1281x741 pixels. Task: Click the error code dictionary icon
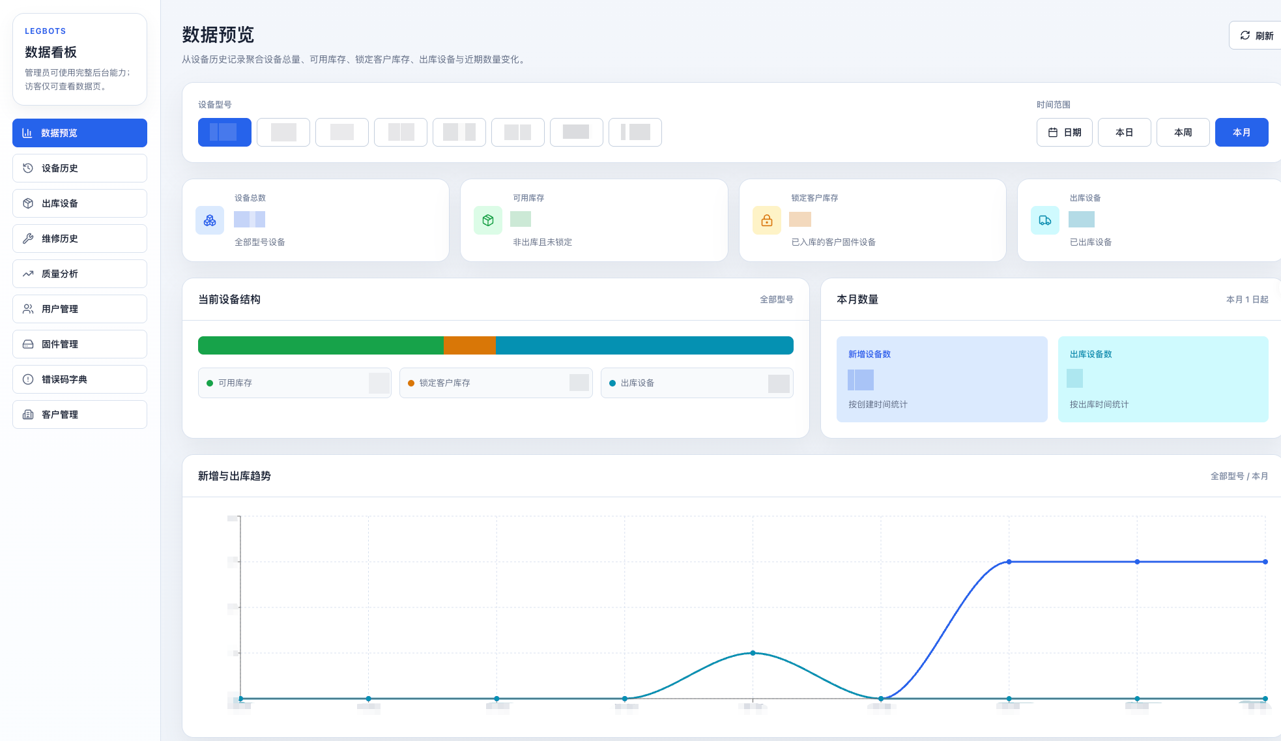[28, 379]
